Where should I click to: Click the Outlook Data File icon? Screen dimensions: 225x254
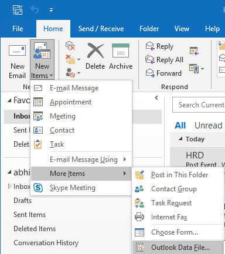click(140, 248)
